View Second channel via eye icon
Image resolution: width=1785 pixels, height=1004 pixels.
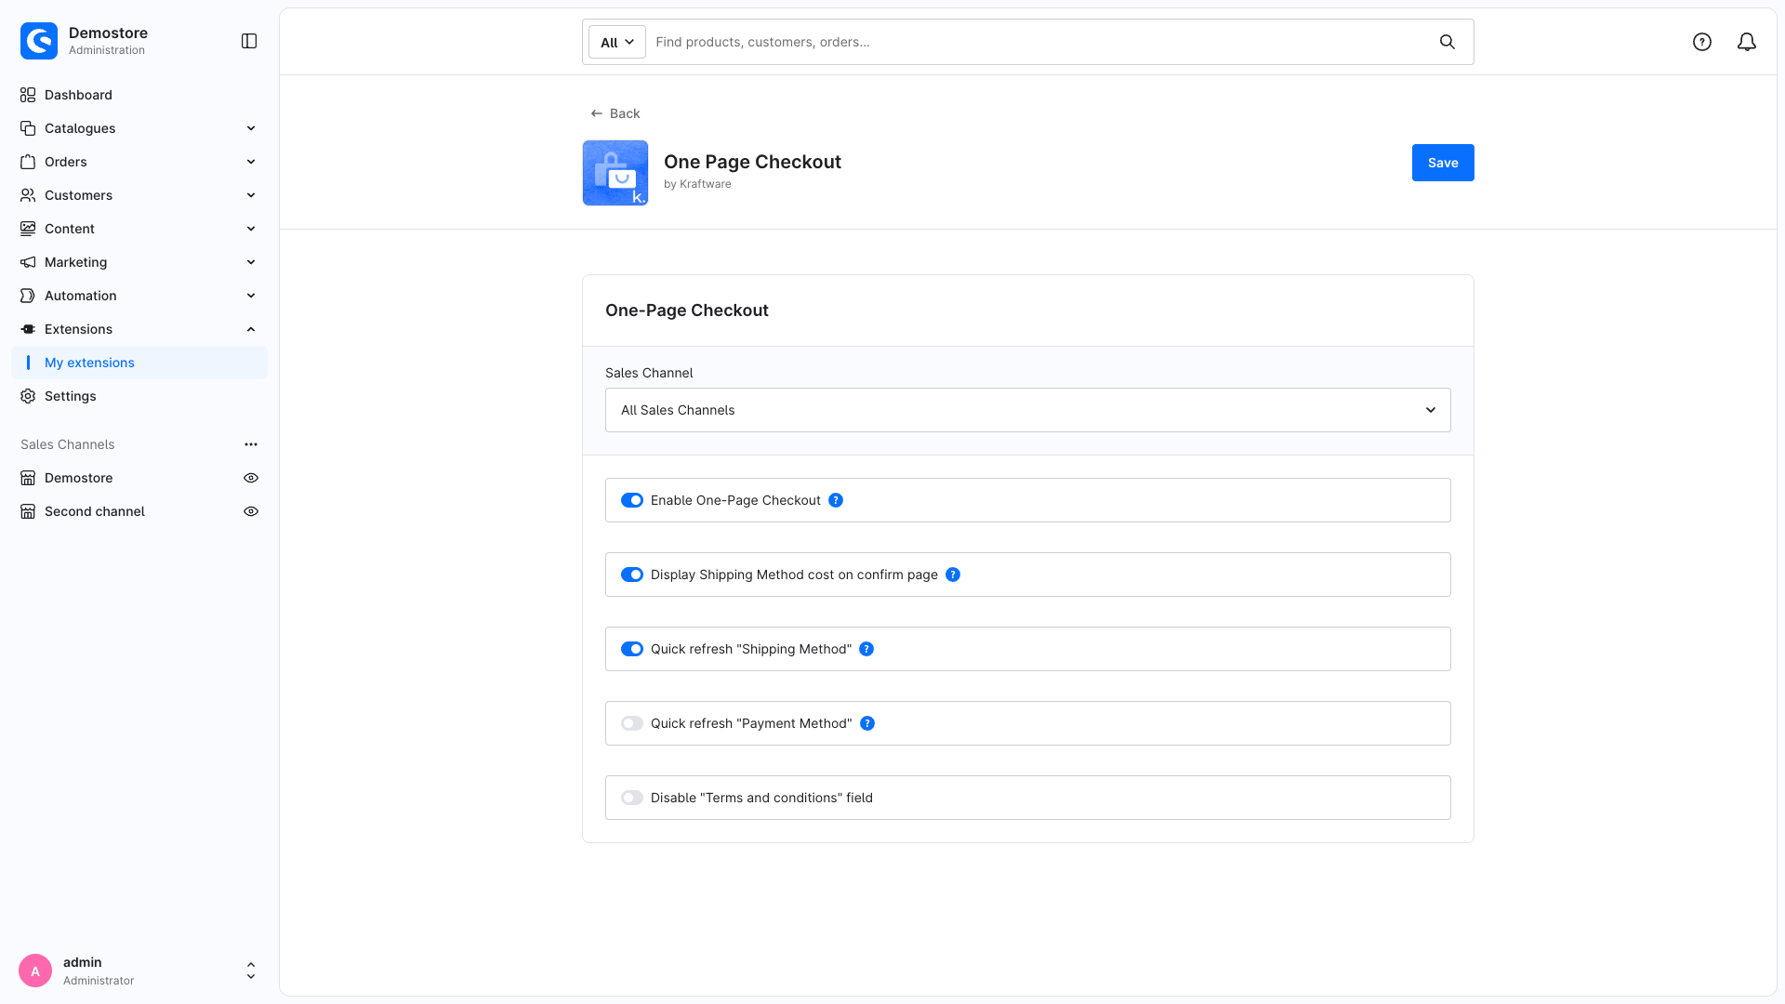(251, 511)
